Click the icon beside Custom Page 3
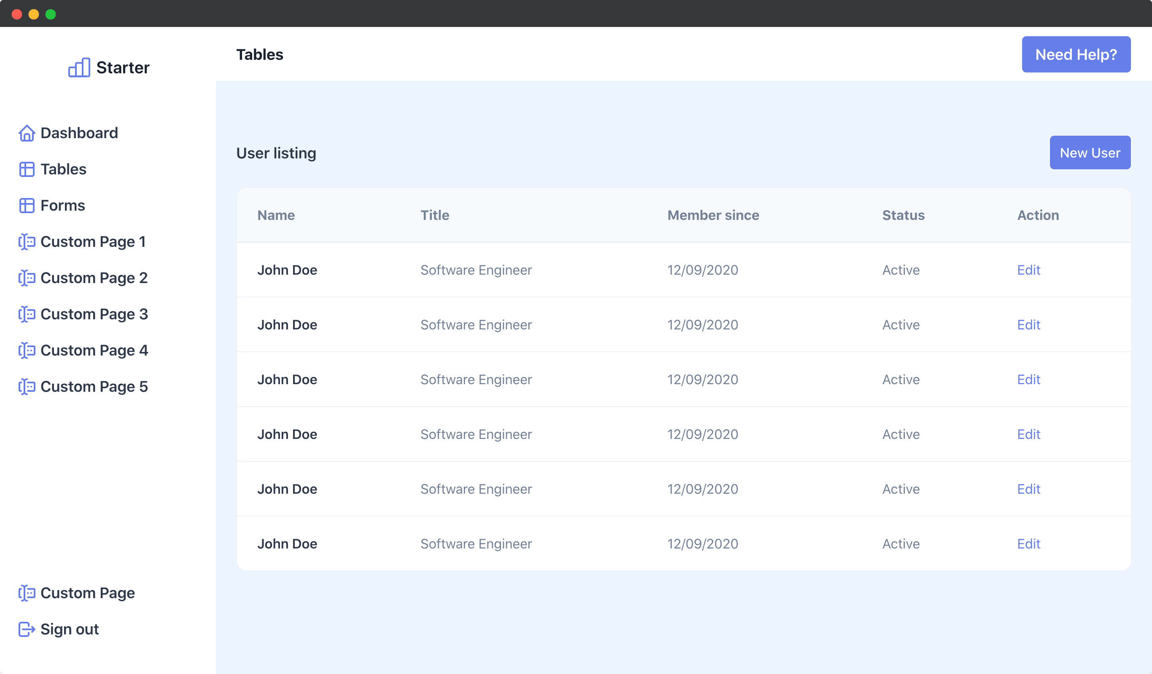Image resolution: width=1152 pixels, height=674 pixels. click(x=27, y=314)
